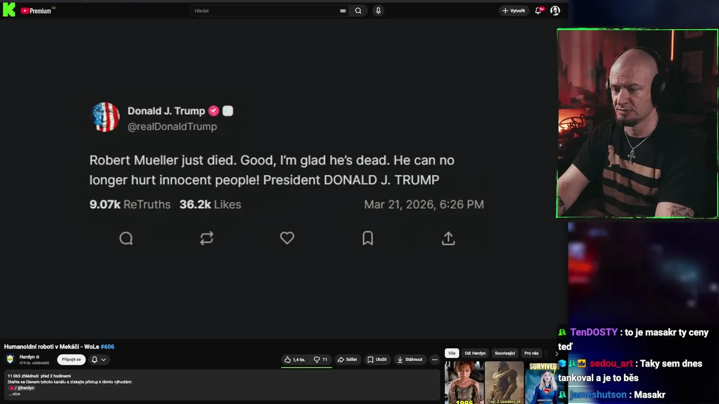Click the TenDOSTY chat username
The width and height of the screenshot is (719, 404).
[x=594, y=333]
